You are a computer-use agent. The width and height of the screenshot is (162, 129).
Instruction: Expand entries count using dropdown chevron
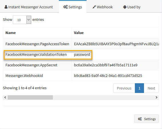pyautogui.click(x=29, y=20)
